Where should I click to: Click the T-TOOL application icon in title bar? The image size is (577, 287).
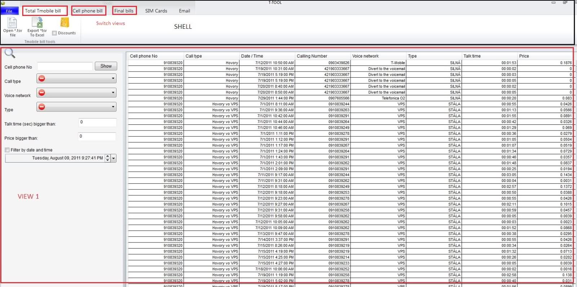(3, 3)
